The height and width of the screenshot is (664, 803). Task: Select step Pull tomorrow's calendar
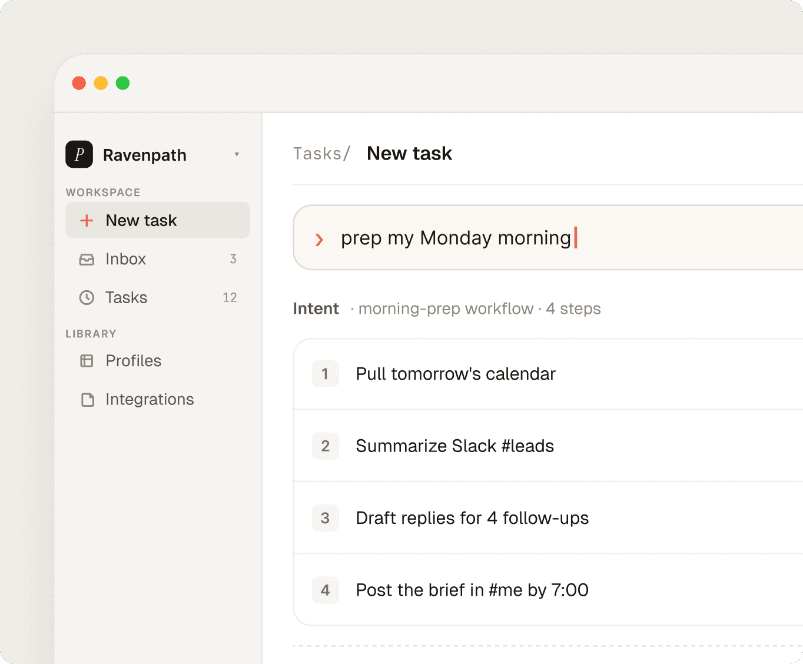[x=548, y=374]
